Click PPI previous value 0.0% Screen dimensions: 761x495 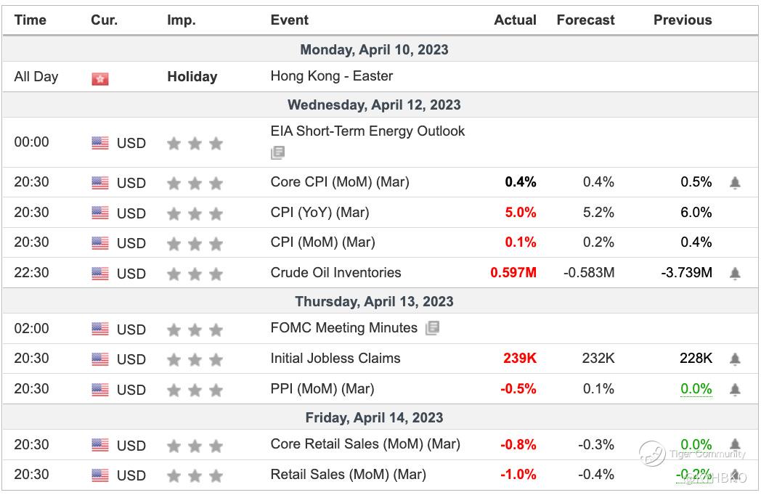click(696, 389)
